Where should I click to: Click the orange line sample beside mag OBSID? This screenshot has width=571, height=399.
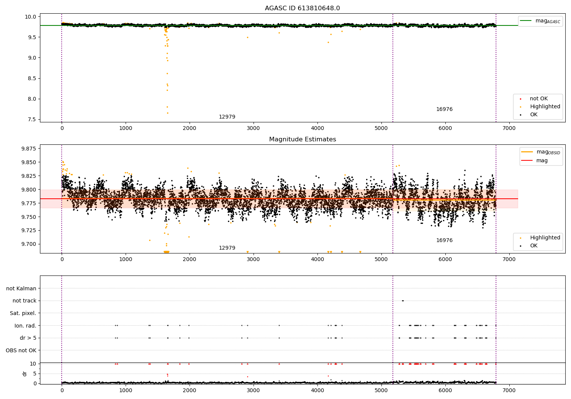[527, 152]
